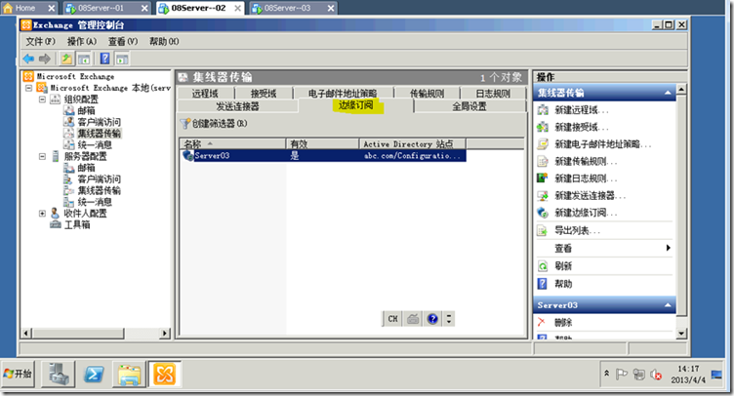This screenshot has width=734, height=396.
Task: Click the 新建发送连接器 icon
Action: pos(543,195)
